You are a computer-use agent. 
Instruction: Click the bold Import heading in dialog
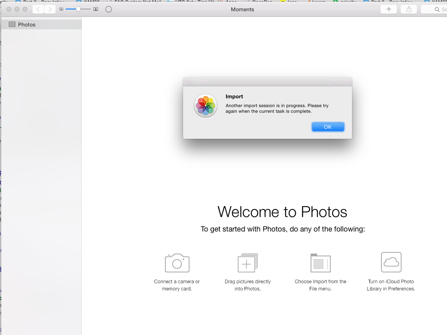tap(234, 96)
